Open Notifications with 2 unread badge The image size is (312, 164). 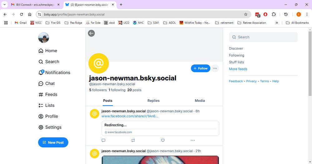(x=54, y=73)
